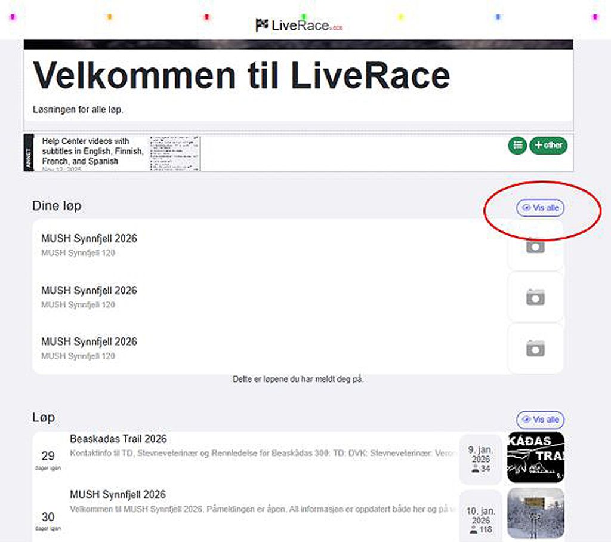
Task: Click camera icon of third MUSH Synnfjell entry
Action: (x=535, y=348)
